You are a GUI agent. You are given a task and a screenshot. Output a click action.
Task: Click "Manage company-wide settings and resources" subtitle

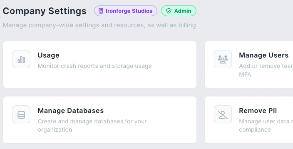click(x=99, y=25)
